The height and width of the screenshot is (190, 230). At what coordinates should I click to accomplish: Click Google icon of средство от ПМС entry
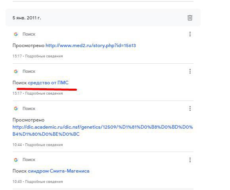pos(16,71)
